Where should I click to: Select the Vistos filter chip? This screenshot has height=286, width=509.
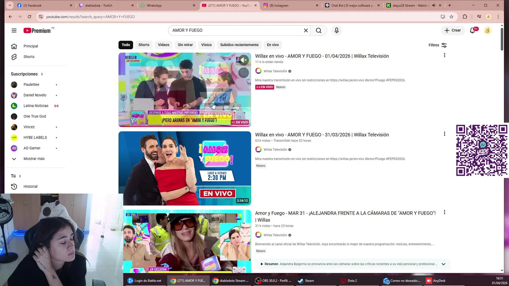tap(206, 45)
